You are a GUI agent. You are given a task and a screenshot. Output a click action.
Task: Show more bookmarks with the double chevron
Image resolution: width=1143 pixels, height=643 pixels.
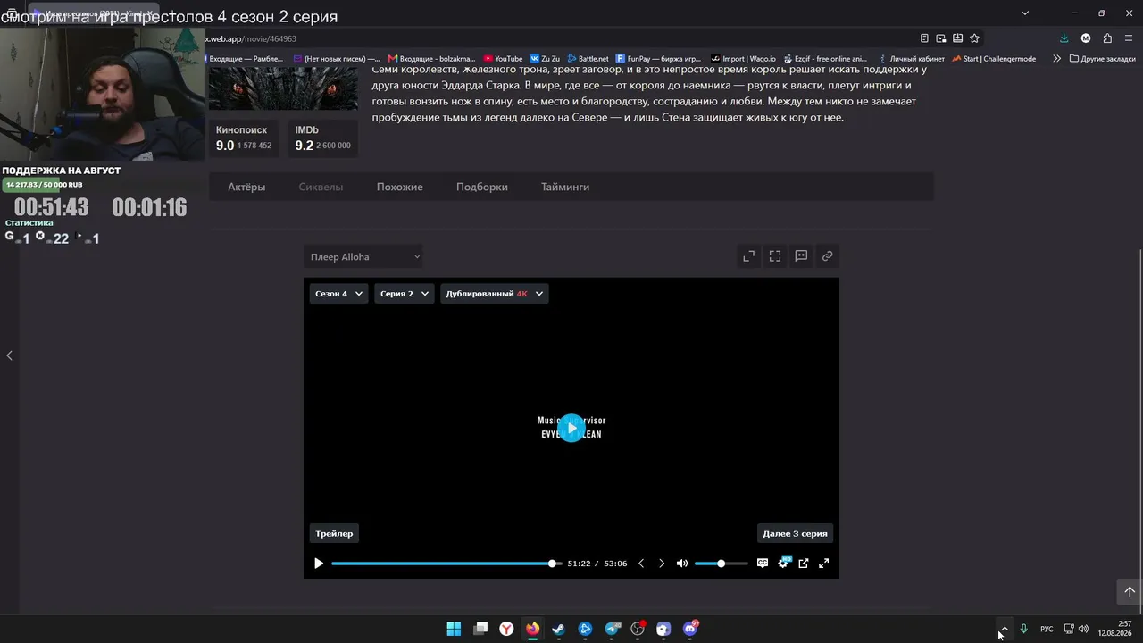click(x=1056, y=59)
